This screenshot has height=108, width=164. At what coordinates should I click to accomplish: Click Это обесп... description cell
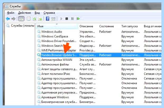tap(88, 36)
